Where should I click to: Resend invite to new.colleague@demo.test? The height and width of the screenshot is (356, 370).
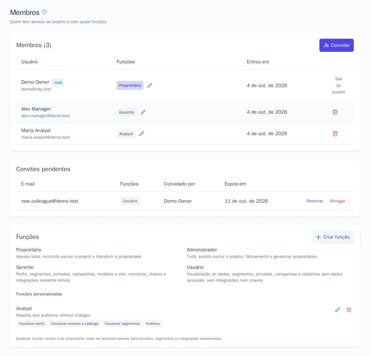coord(315,201)
